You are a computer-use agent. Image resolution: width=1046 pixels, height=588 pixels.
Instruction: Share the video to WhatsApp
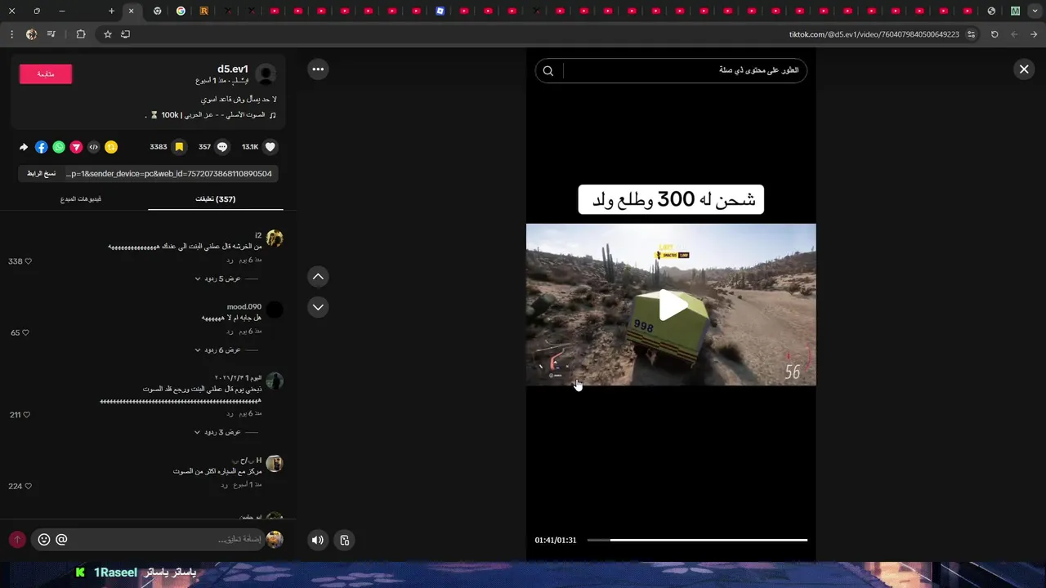[59, 147]
